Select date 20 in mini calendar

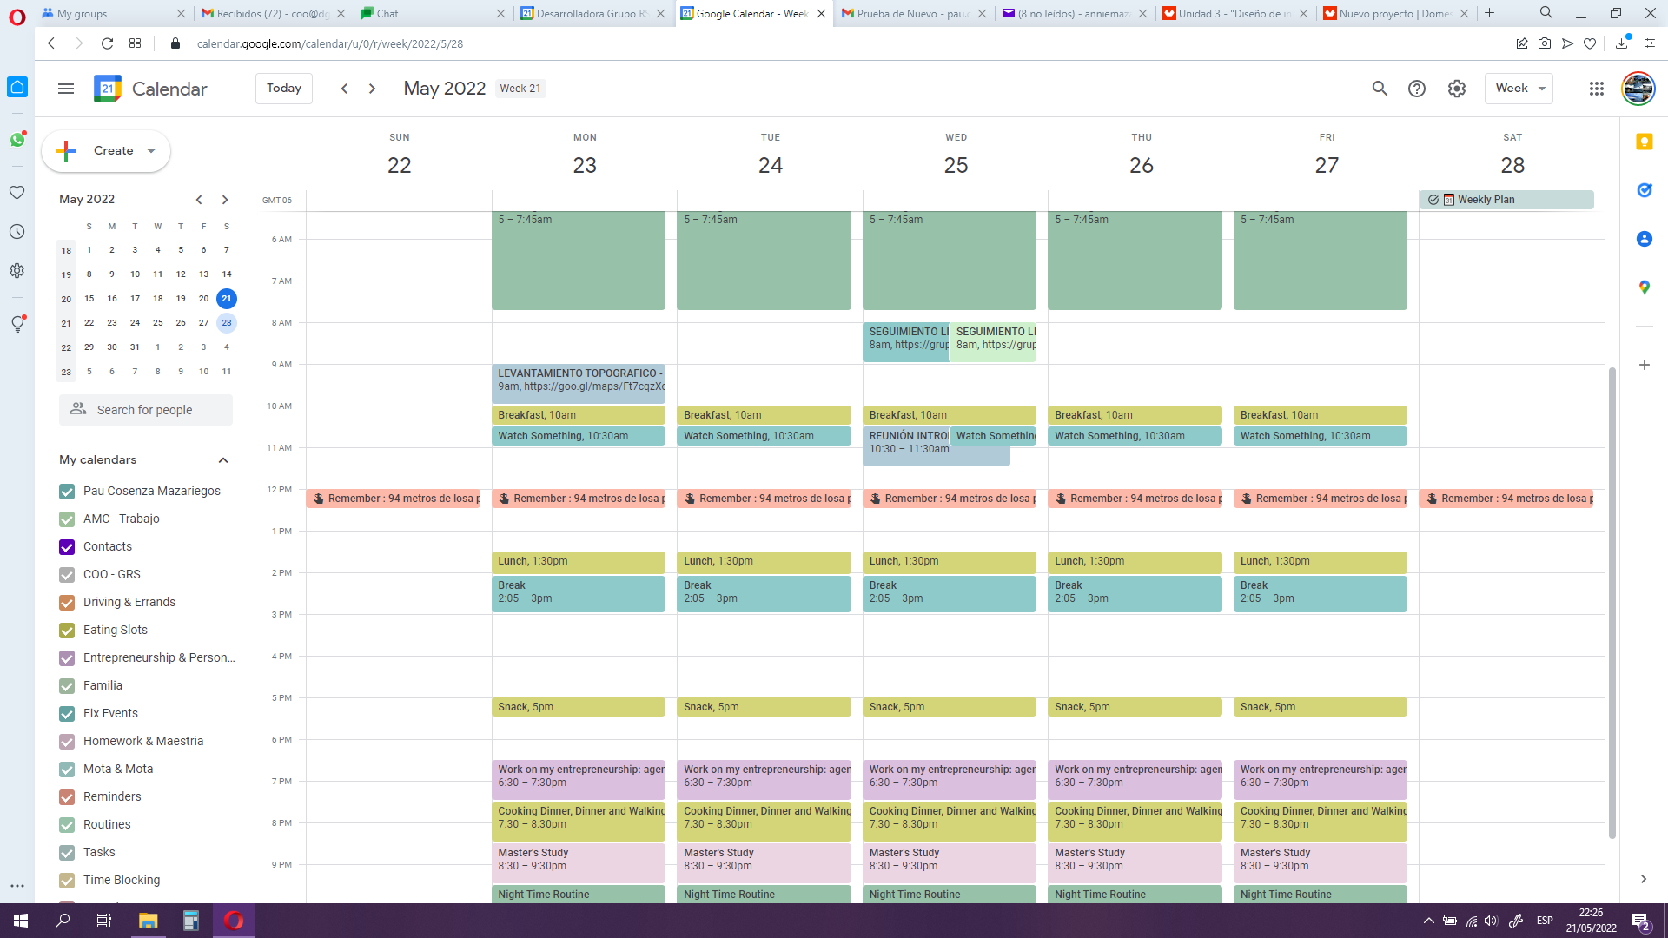pos(203,299)
